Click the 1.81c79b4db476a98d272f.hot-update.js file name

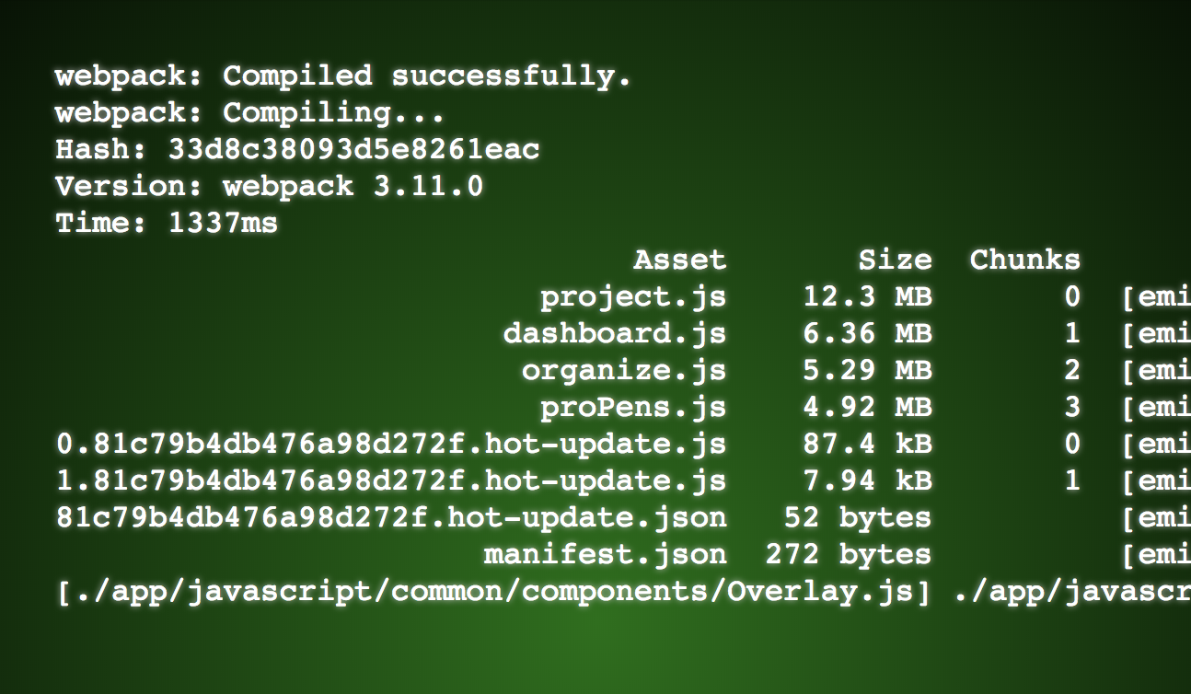(x=391, y=480)
